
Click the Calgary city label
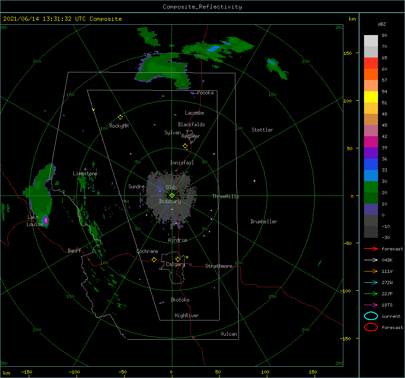pos(175,264)
